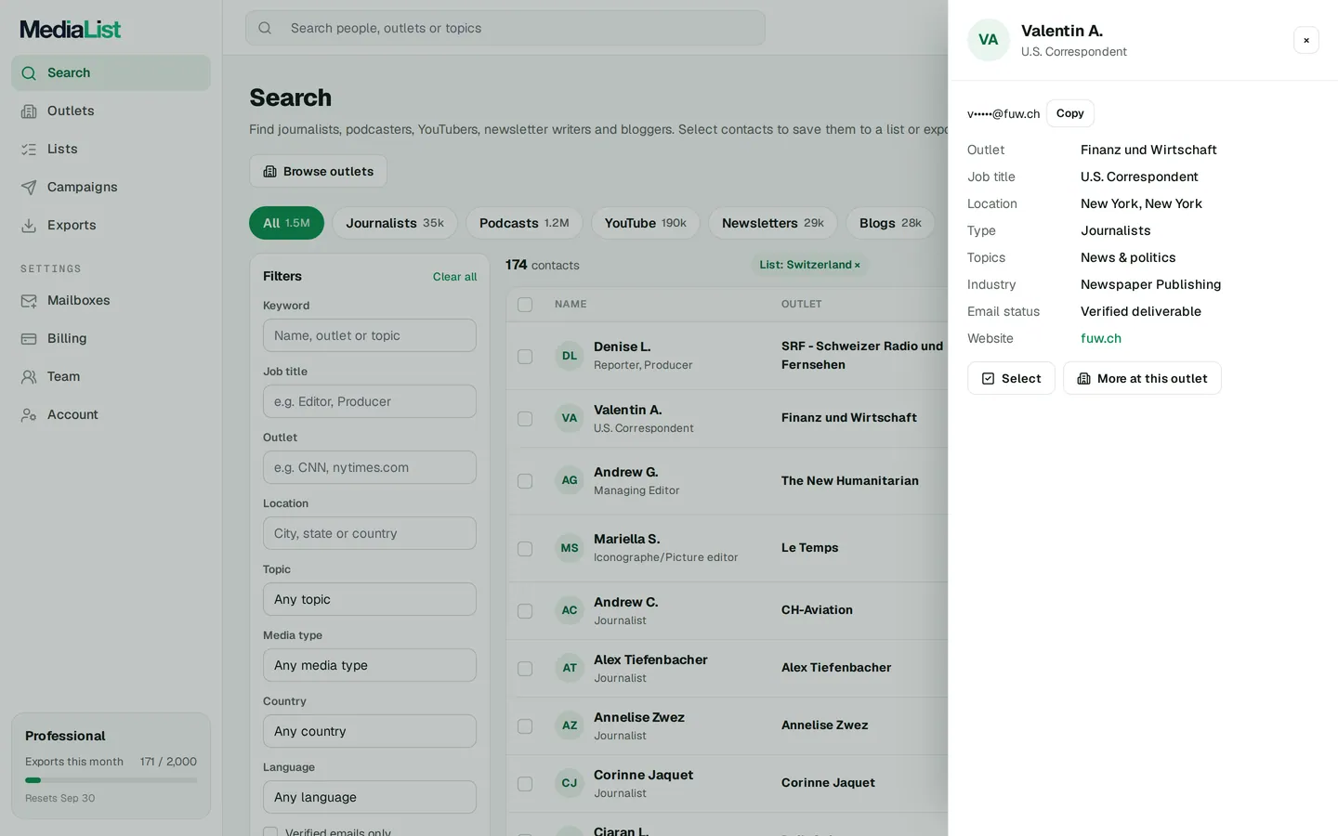Screen dimensions: 1338x836
Task: Click the Browse outlets button
Action: [x=318, y=171]
